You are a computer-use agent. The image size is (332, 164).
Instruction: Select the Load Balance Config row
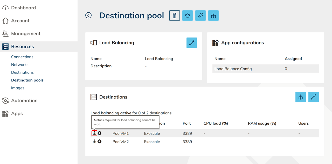[x=265, y=69]
